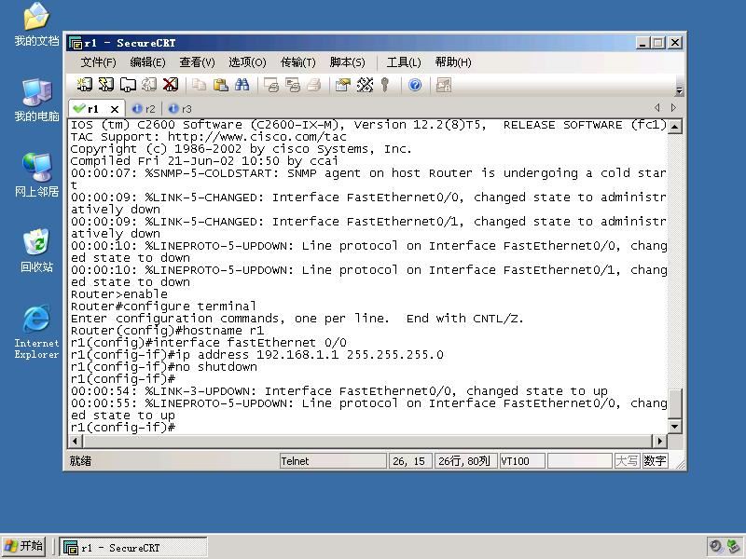
Task: Launch Internet Explorer desktop icon
Action: point(36,332)
